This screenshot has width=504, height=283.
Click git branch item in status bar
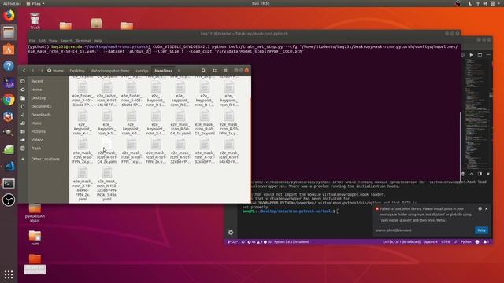pos(233,242)
